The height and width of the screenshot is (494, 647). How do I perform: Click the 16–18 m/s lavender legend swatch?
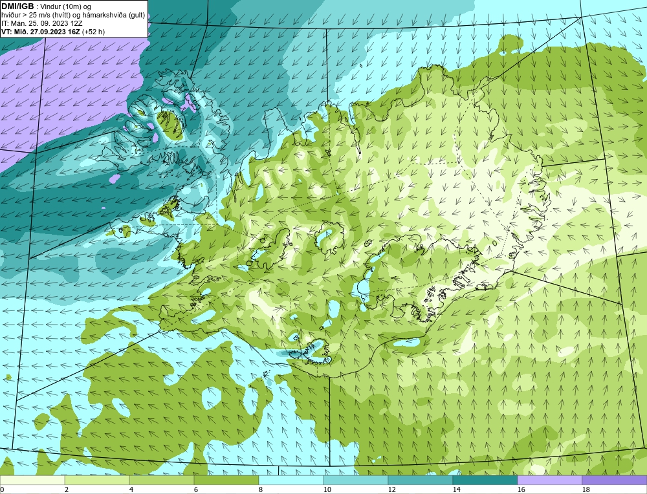(x=549, y=480)
